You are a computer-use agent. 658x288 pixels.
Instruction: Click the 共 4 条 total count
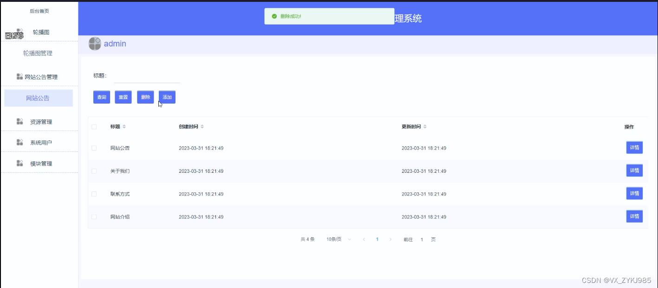pyautogui.click(x=307, y=240)
